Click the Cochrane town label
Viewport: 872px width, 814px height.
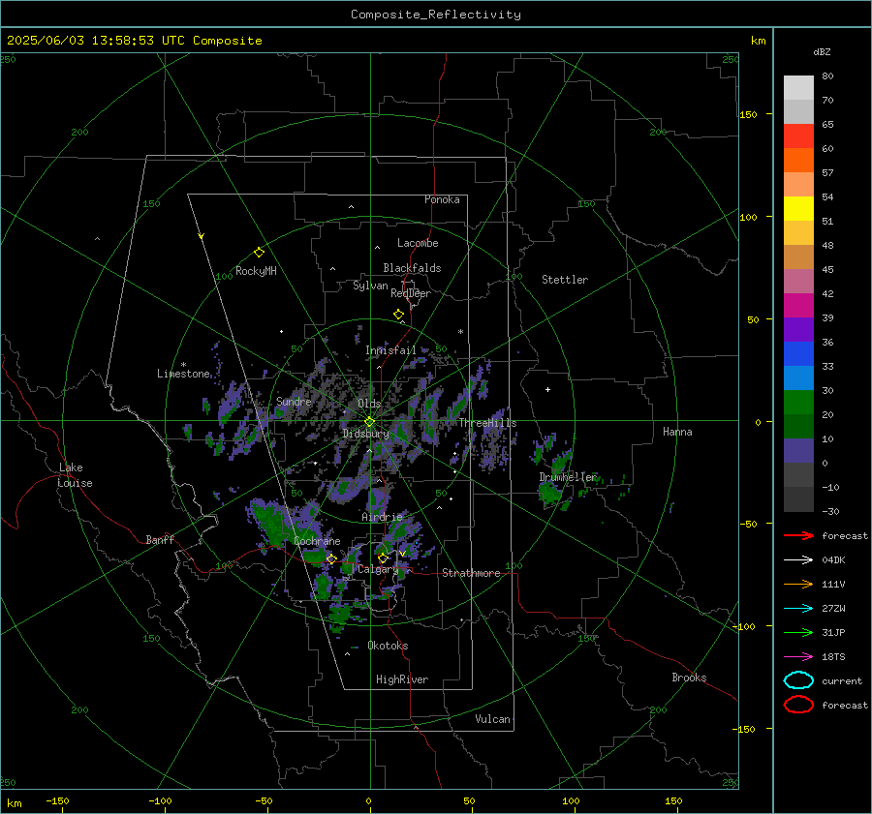click(317, 541)
